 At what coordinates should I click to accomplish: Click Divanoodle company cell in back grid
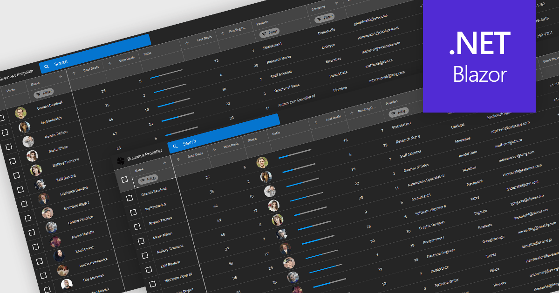pyautogui.click(x=327, y=32)
